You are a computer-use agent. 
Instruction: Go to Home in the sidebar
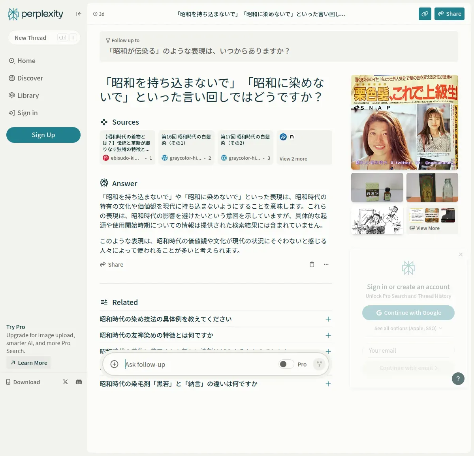coord(22,61)
